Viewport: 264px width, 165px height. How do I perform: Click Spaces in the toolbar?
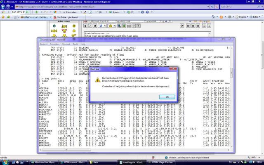[x=114, y=12]
